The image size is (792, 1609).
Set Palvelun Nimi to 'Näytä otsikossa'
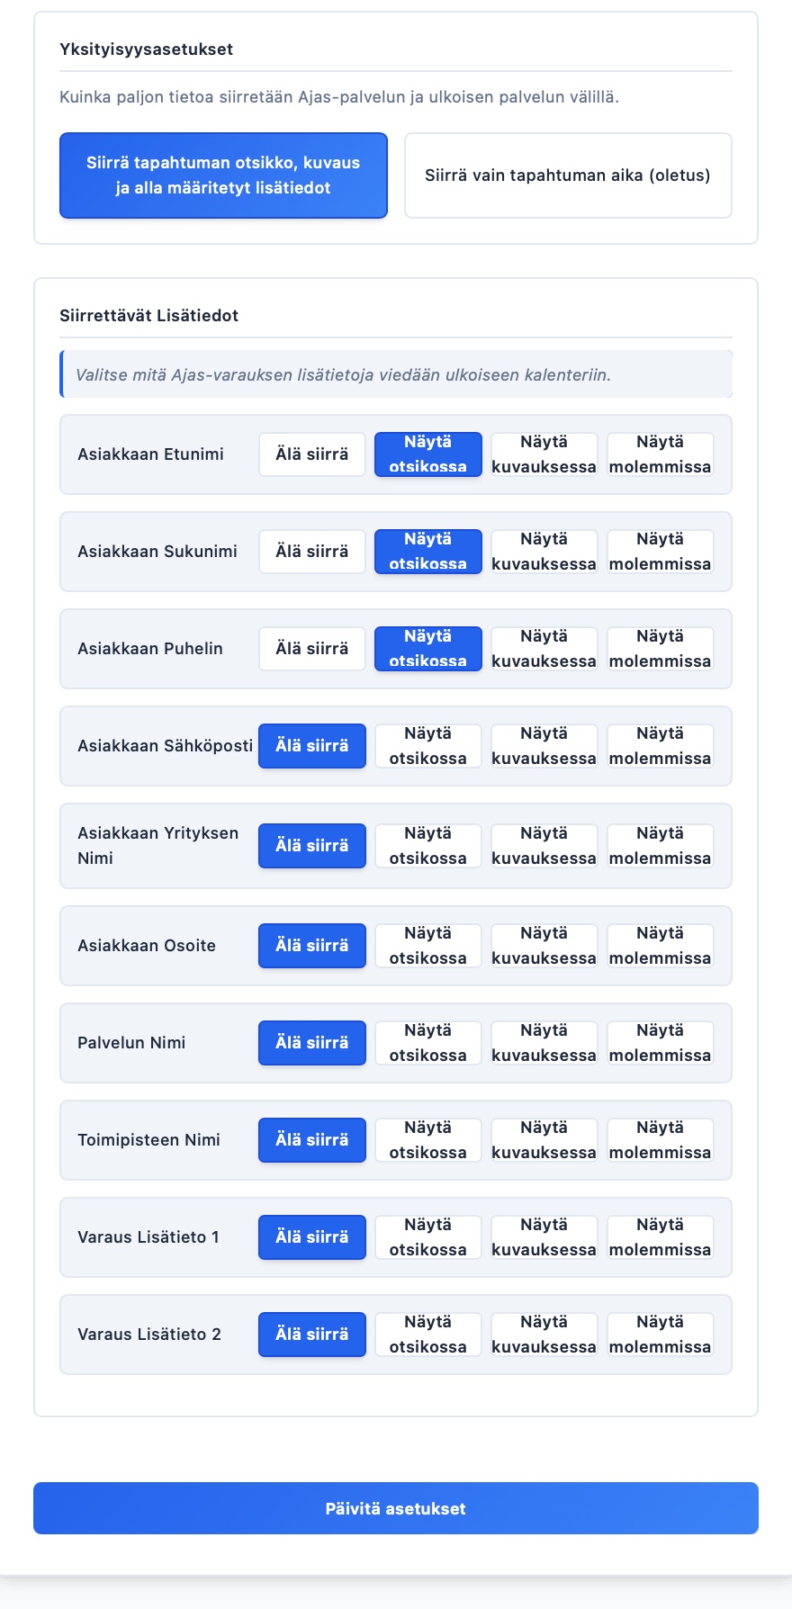(x=428, y=1043)
